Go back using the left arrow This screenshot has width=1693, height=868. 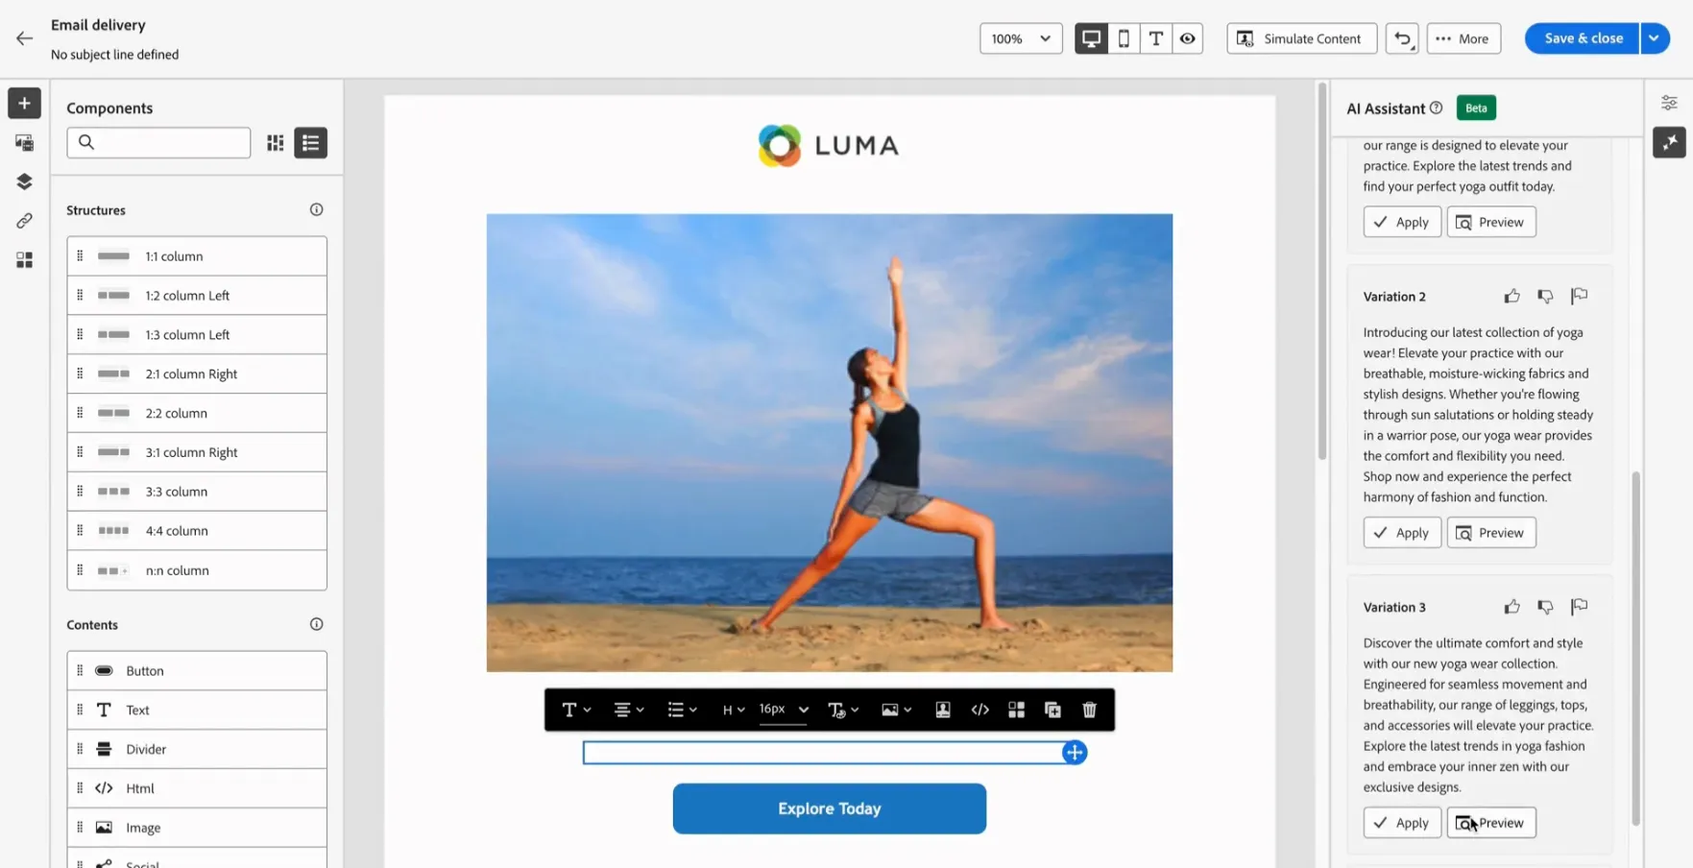tap(24, 38)
